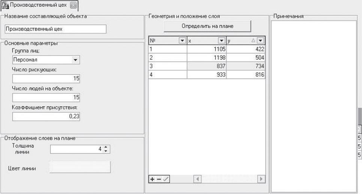Open the № column filter dropdown
362x194 pixels.
[x=182, y=41]
